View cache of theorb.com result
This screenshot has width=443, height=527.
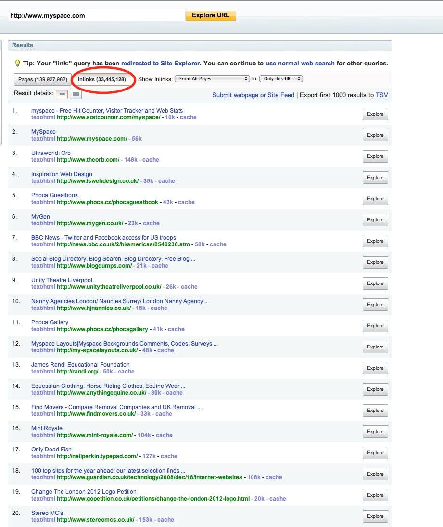pos(151,160)
